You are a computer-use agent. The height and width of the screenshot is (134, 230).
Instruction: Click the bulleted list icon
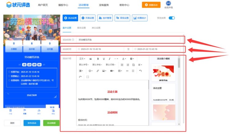tap(122, 65)
